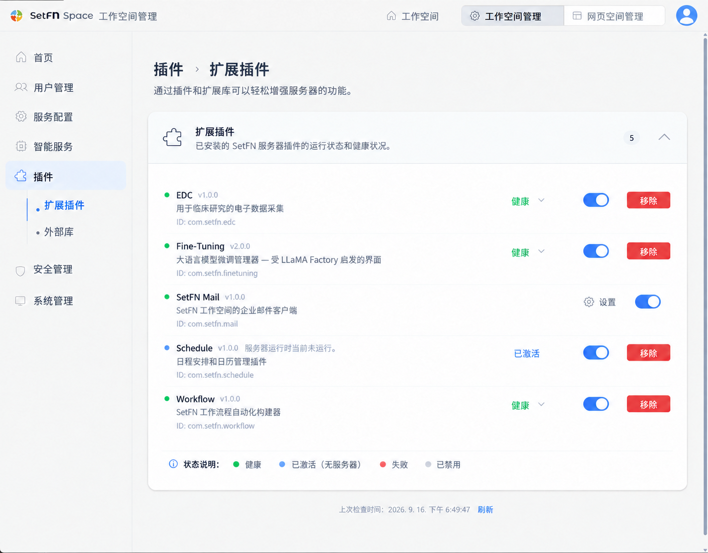Select the 工作空间管理 tab
The image size is (708, 553).
[x=513, y=16]
